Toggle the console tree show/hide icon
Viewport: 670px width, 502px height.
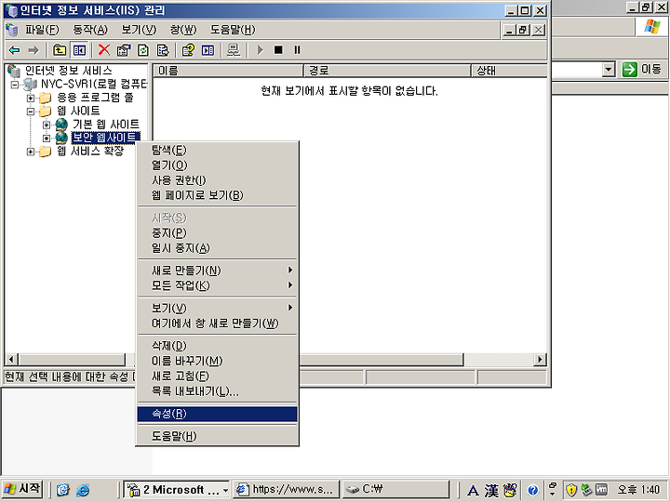click(x=79, y=50)
